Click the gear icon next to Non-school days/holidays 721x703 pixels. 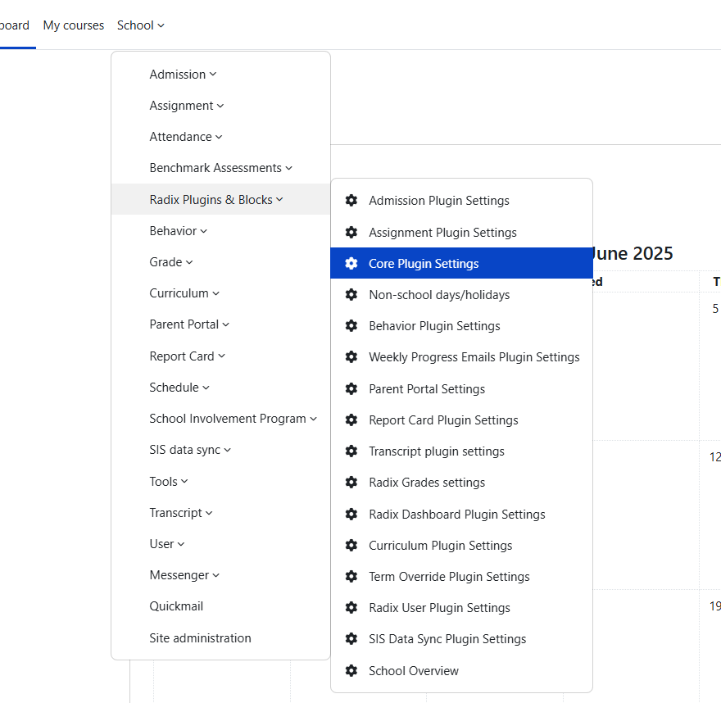tap(351, 295)
